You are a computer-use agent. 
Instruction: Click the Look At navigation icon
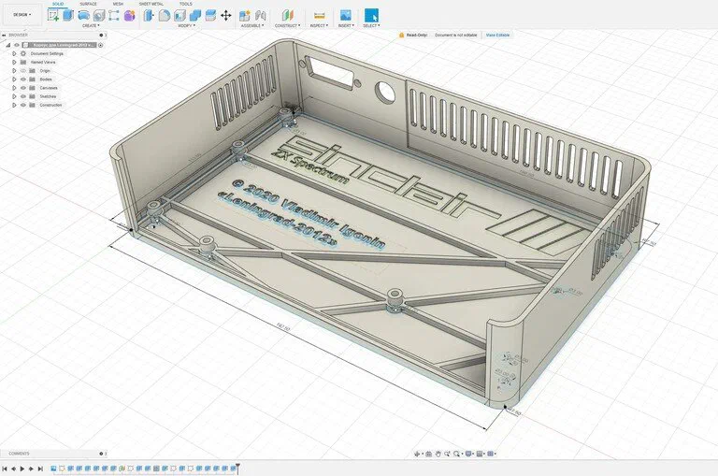tap(428, 454)
